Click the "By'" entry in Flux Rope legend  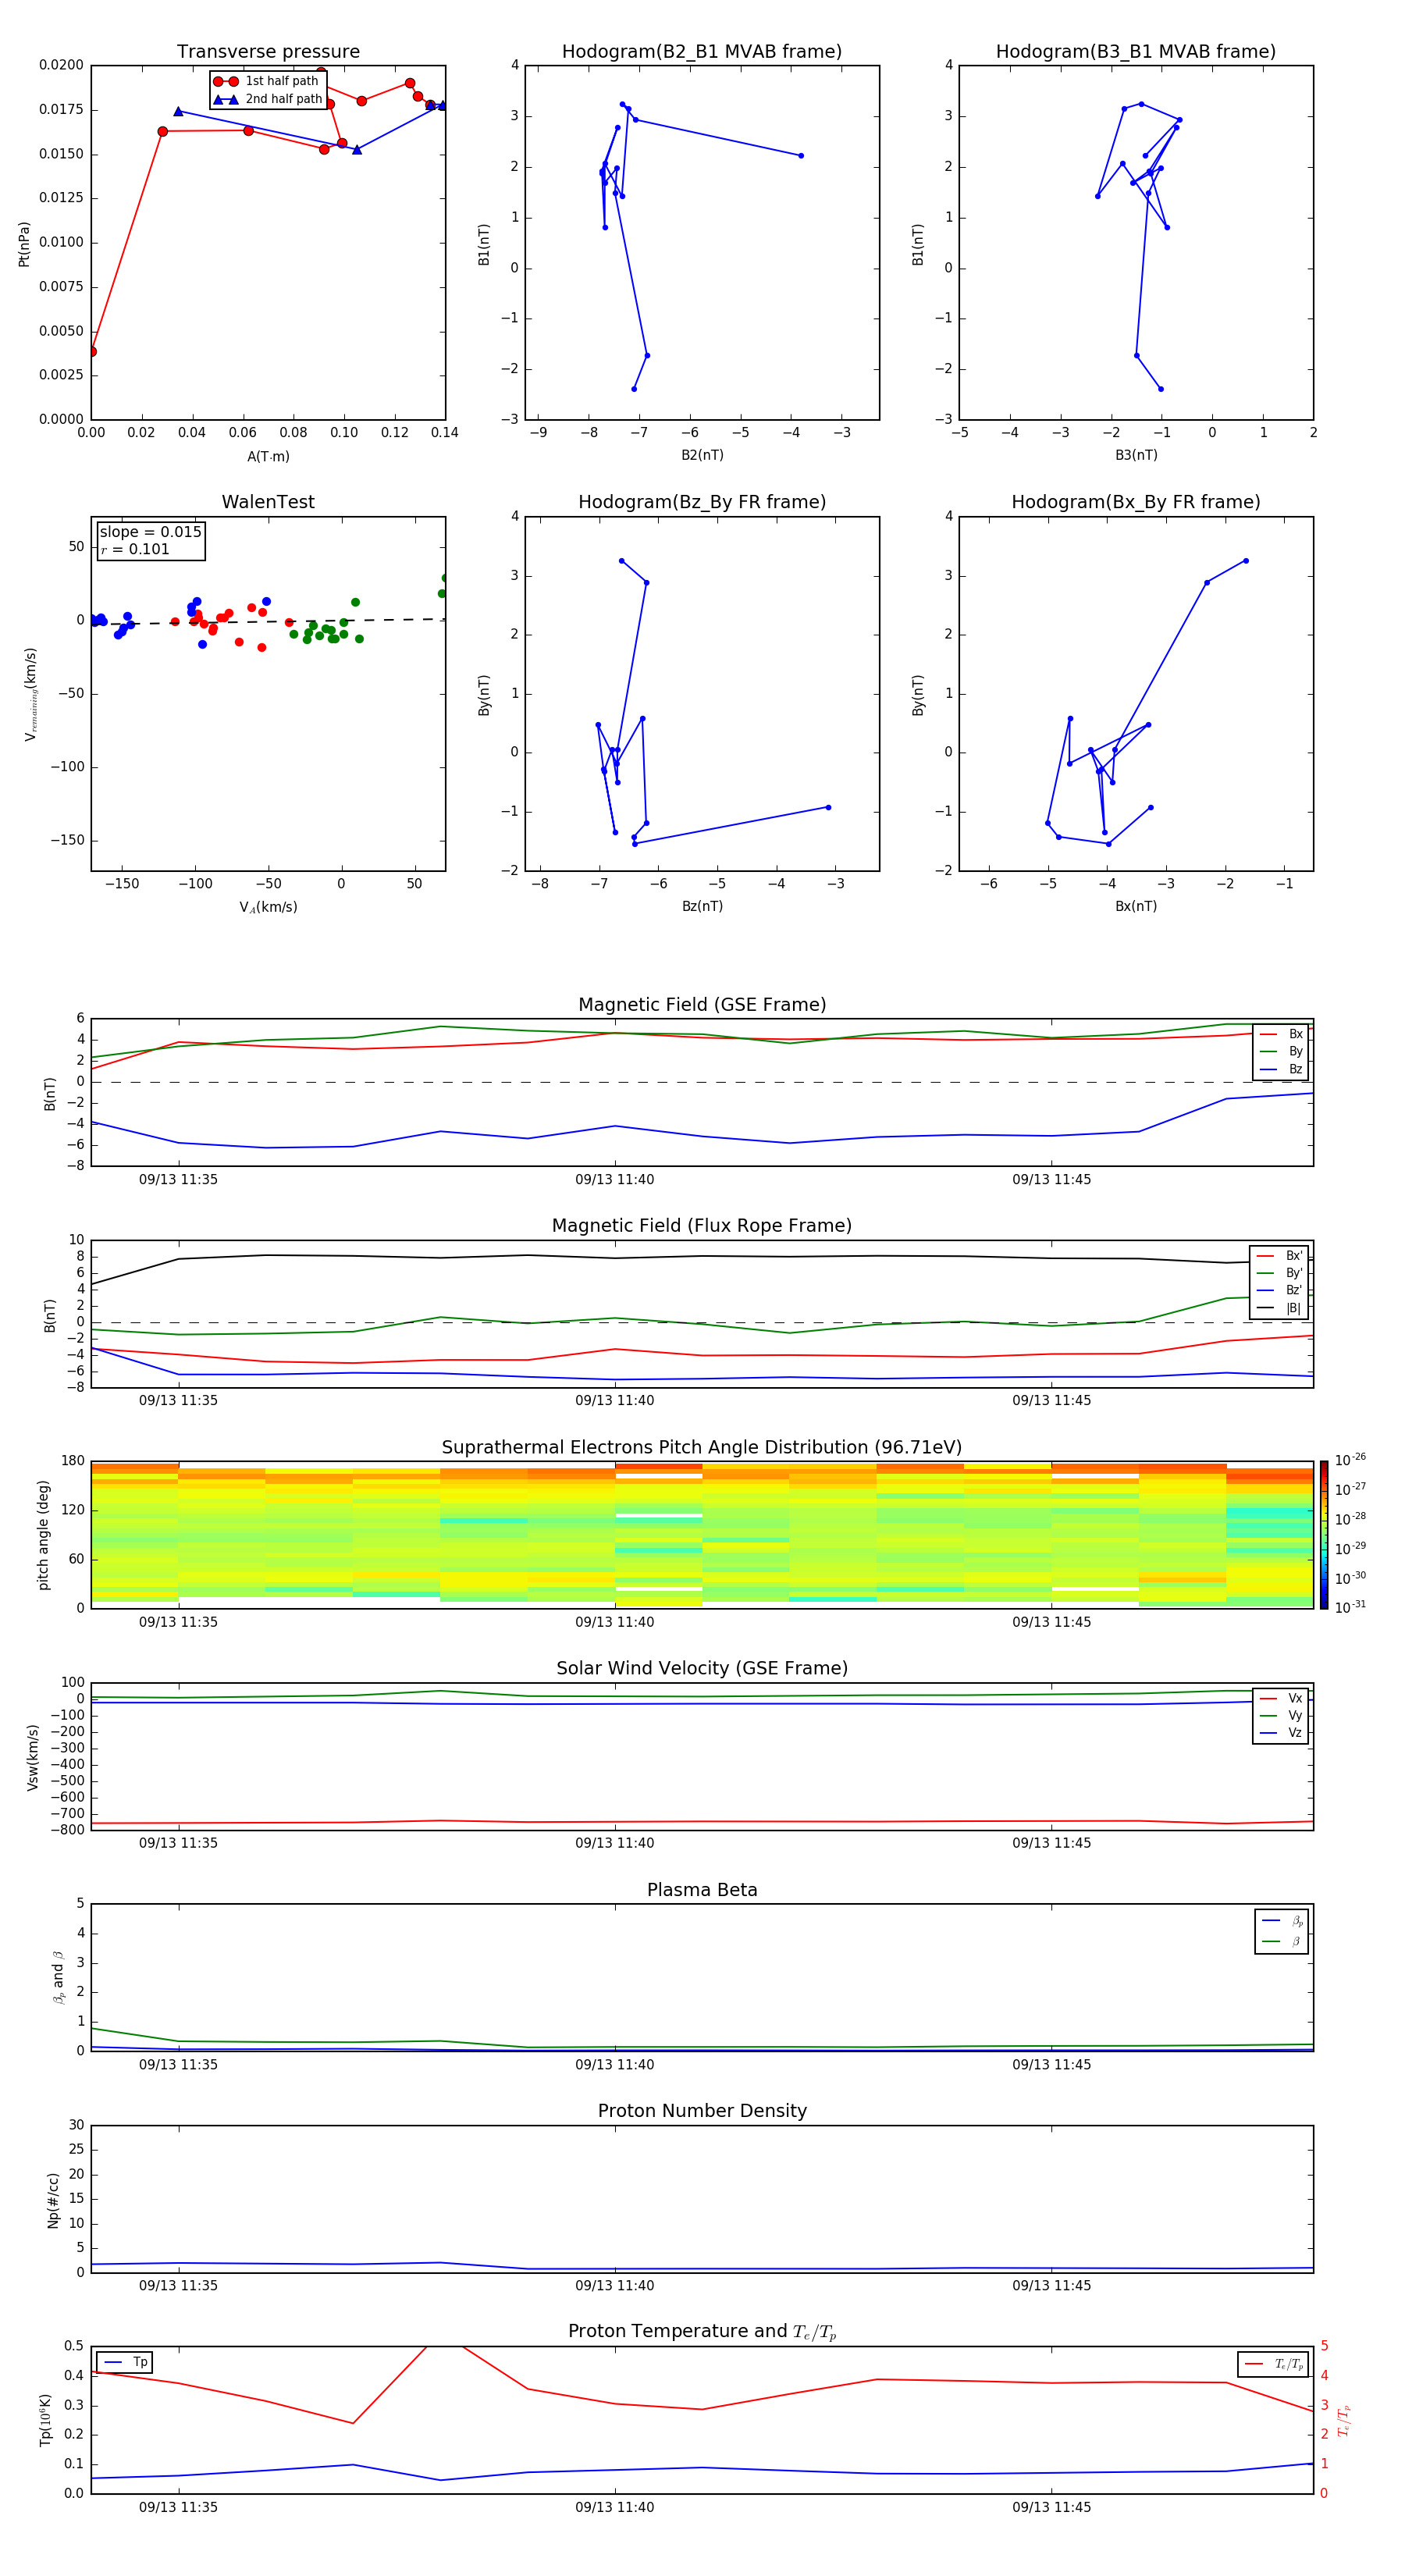pyautogui.click(x=1280, y=1273)
